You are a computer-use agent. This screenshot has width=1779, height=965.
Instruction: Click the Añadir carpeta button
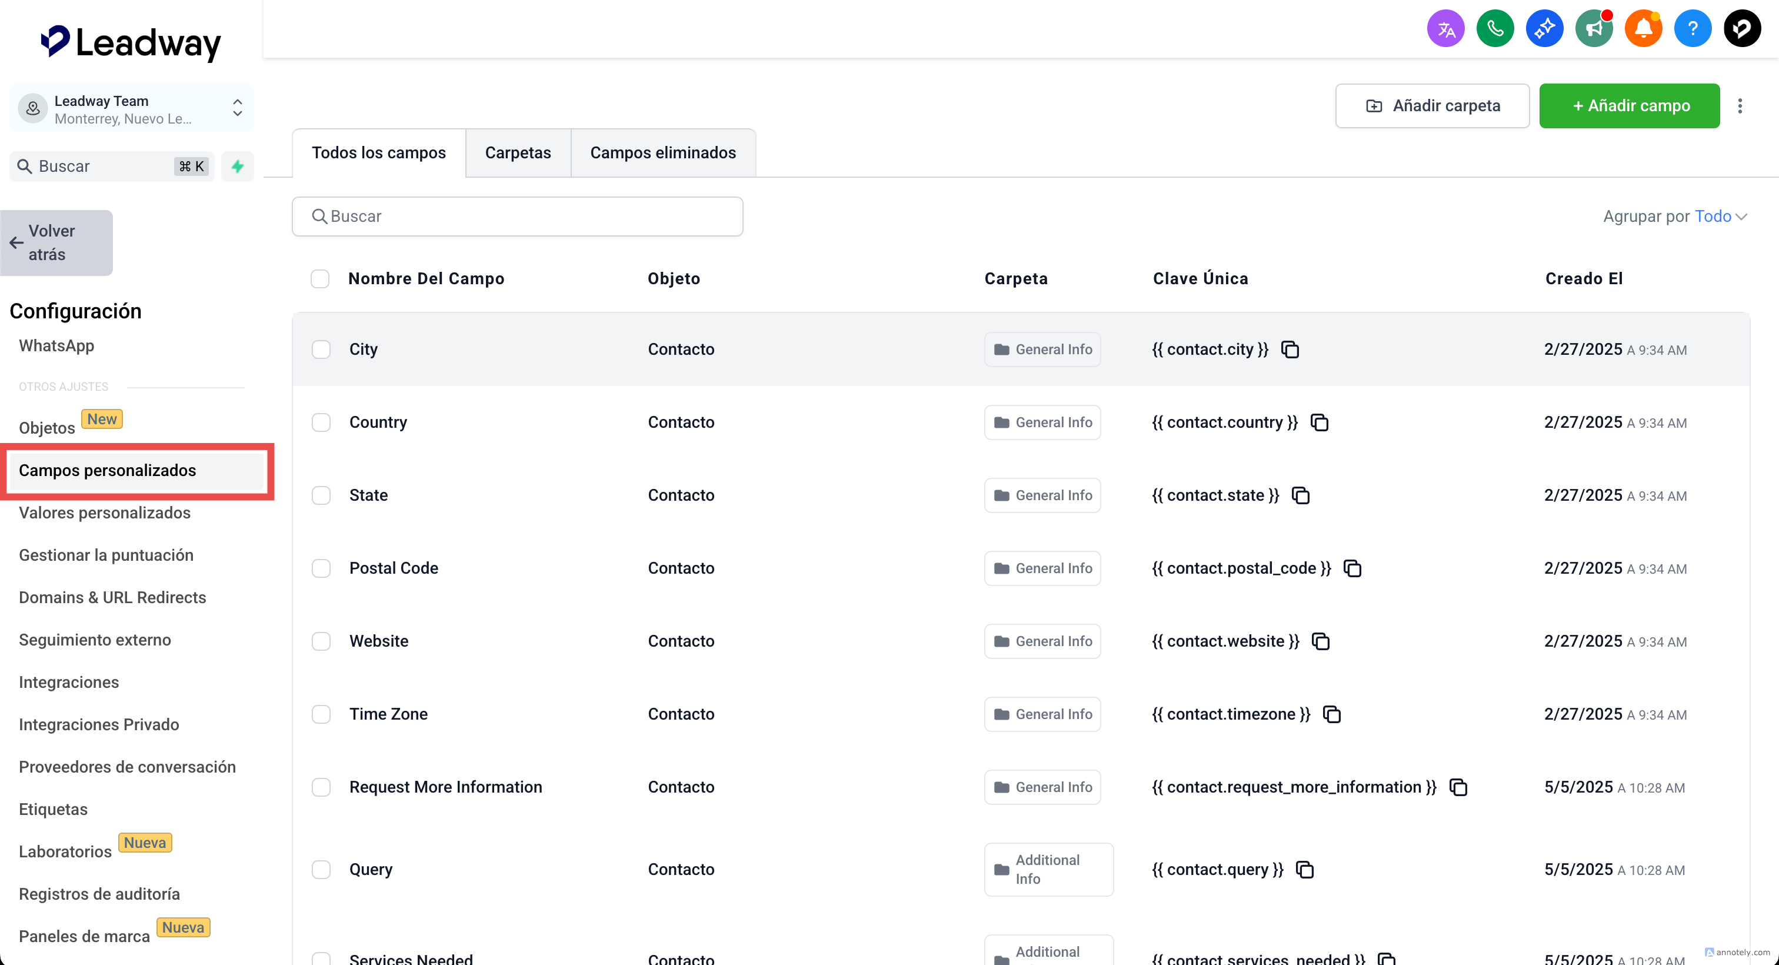(1432, 106)
